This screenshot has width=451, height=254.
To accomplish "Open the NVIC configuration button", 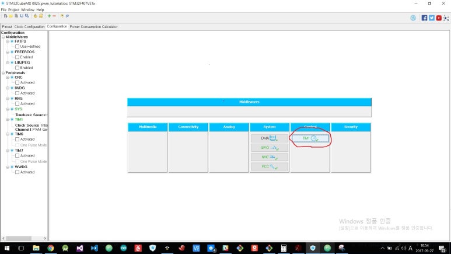I will 269,157.
